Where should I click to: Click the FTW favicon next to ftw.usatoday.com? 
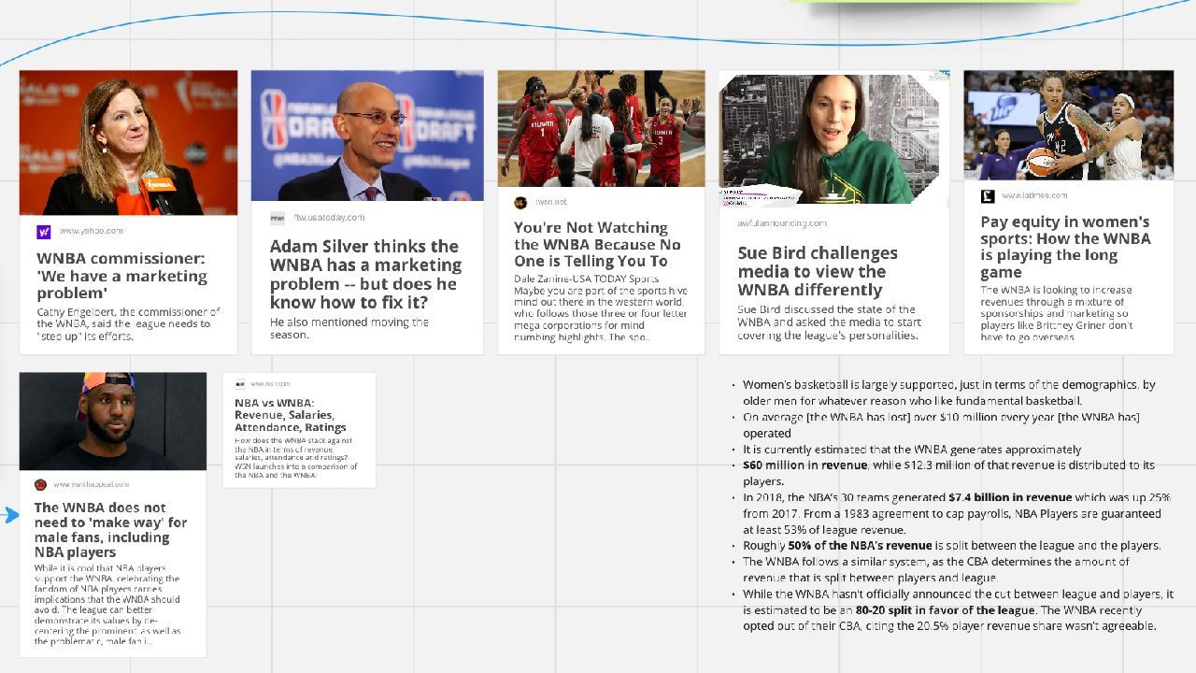[x=278, y=218]
